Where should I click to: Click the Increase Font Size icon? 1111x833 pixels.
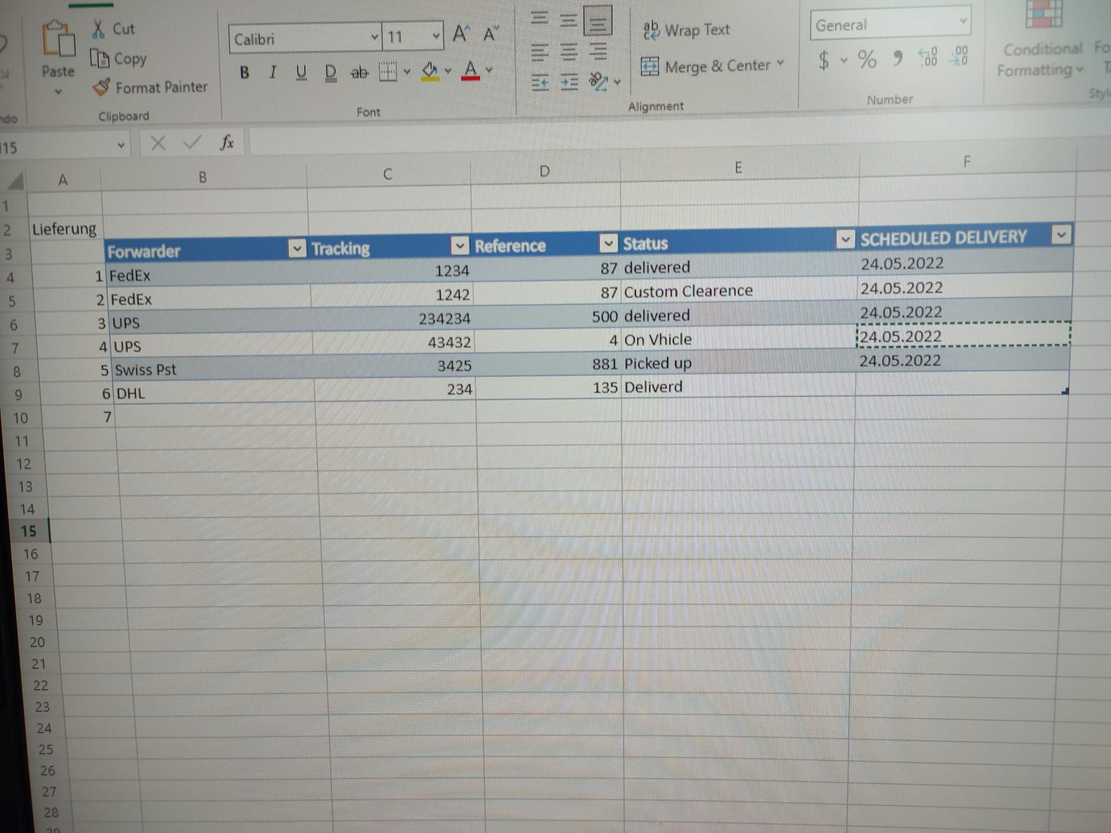tap(460, 33)
